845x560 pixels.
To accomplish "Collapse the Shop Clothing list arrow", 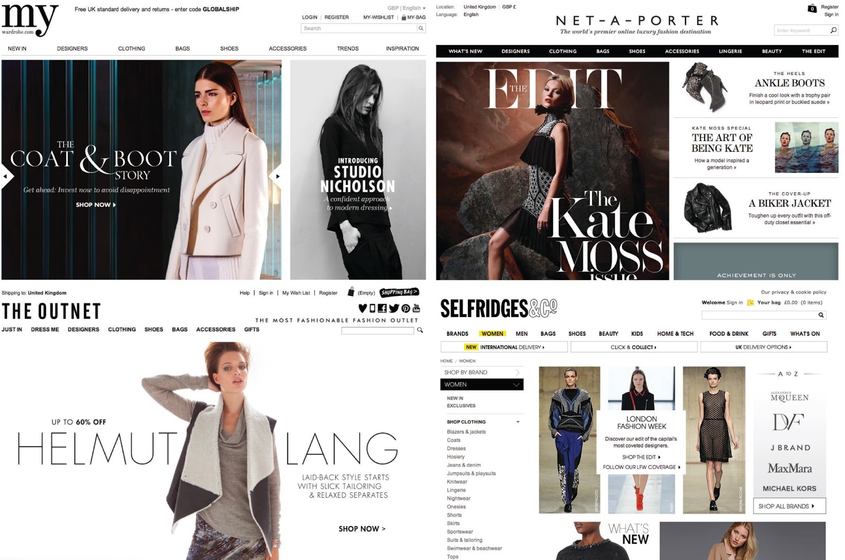I will (x=518, y=422).
